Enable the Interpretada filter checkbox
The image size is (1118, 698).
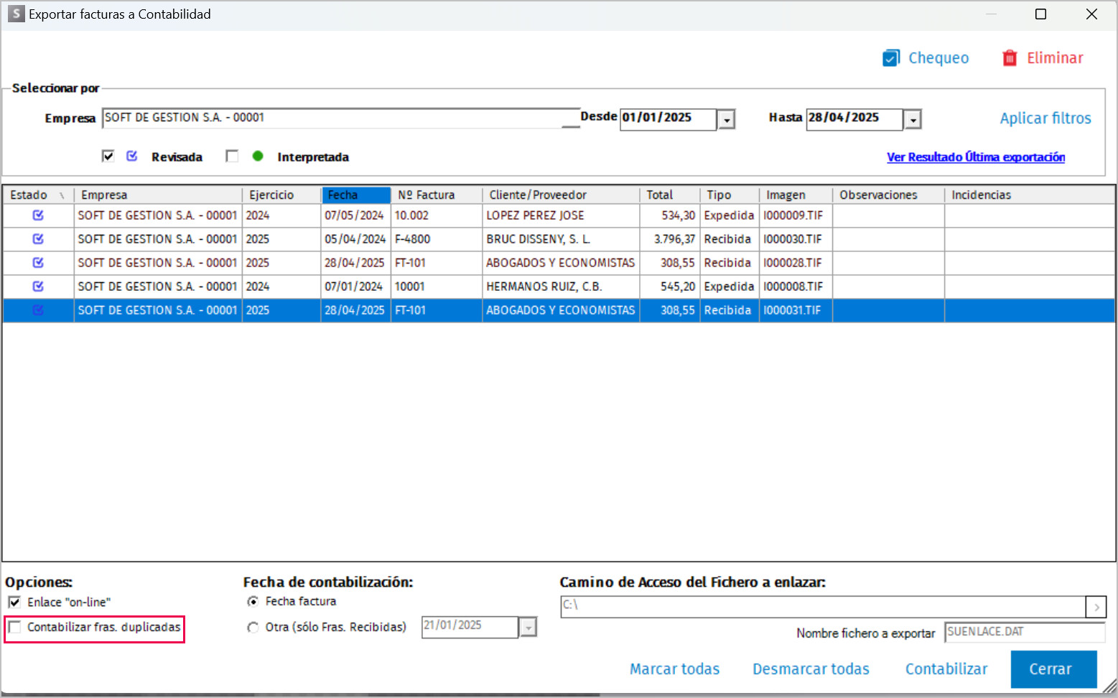pos(232,156)
